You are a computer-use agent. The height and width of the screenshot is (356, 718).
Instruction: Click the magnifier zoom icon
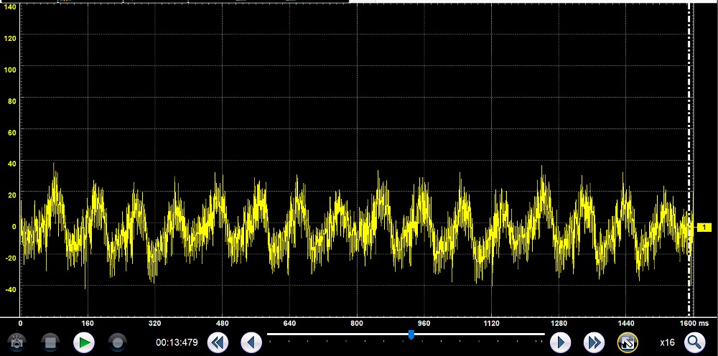click(x=694, y=342)
